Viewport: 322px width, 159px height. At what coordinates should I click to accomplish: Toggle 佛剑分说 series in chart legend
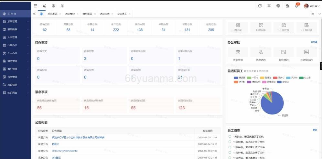[x=253, y=82]
